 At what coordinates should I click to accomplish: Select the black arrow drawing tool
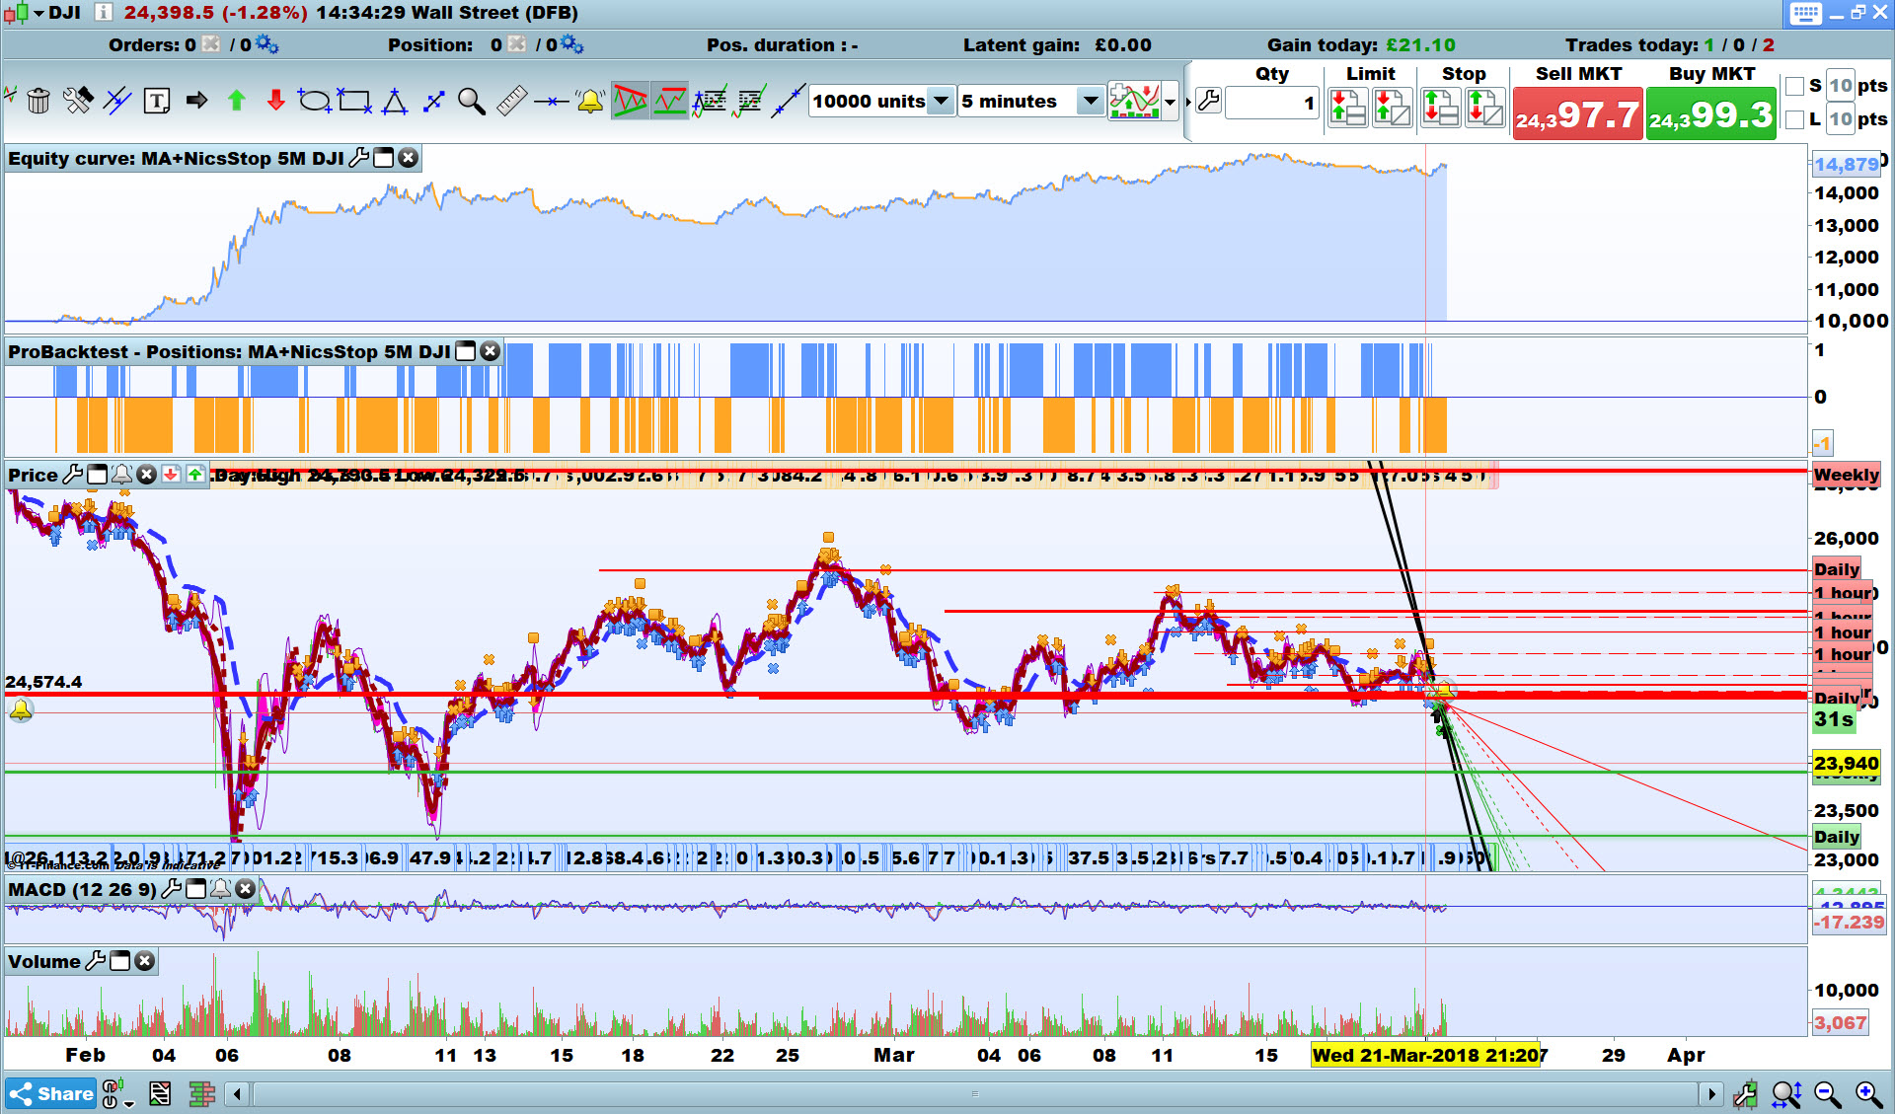tap(196, 101)
